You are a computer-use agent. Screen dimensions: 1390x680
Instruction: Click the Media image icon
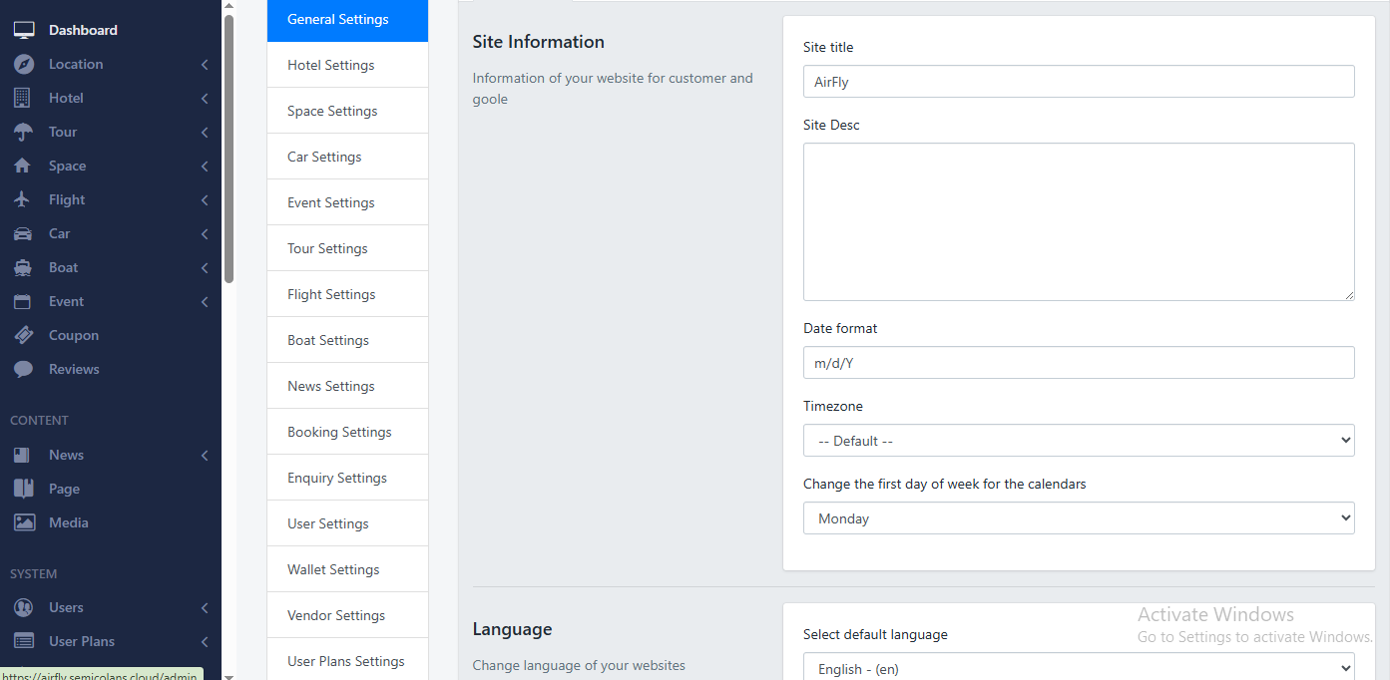point(23,522)
